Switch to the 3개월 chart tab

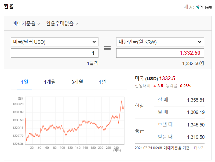pyautogui.click(x=77, y=82)
